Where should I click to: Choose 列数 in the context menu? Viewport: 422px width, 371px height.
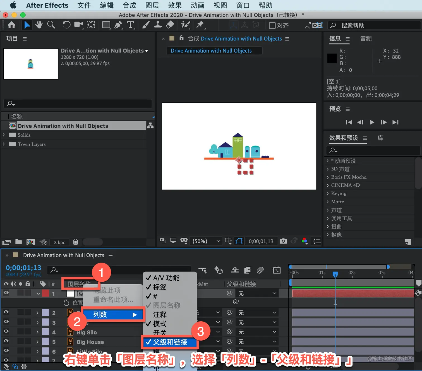click(113, 315)
